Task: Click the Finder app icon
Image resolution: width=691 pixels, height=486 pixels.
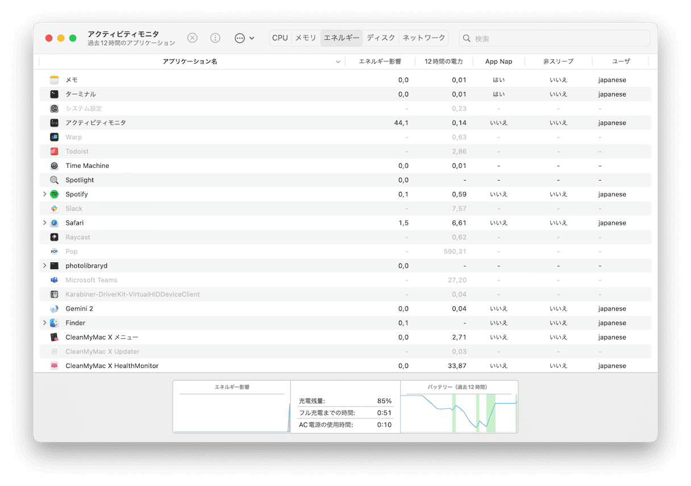Action: pyautogui.click(x=54, y=323)
